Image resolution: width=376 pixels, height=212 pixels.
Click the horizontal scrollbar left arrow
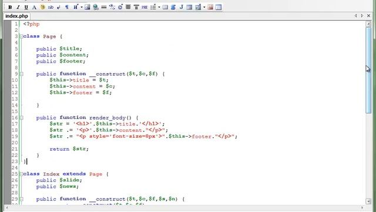point(7,208)
